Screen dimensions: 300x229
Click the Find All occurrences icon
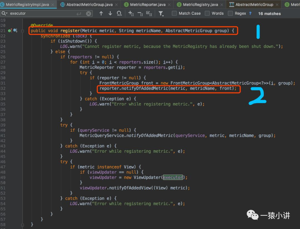[119, 13]
